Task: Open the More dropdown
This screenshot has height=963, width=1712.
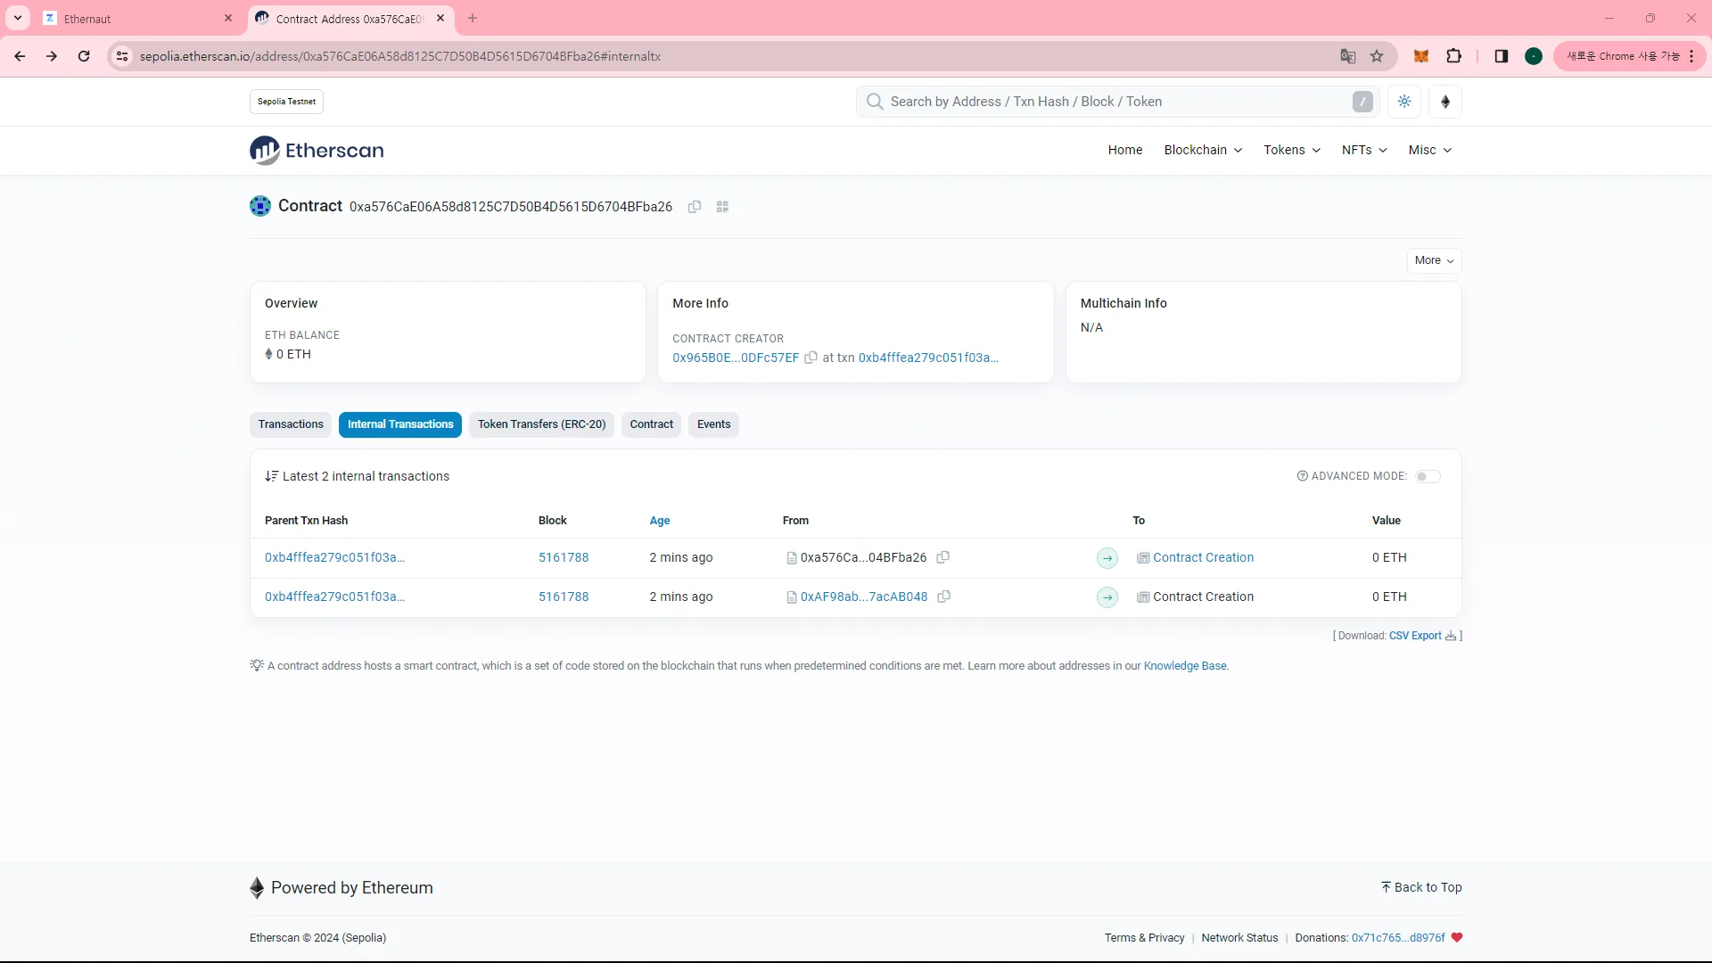Action: pos(1434,260)
